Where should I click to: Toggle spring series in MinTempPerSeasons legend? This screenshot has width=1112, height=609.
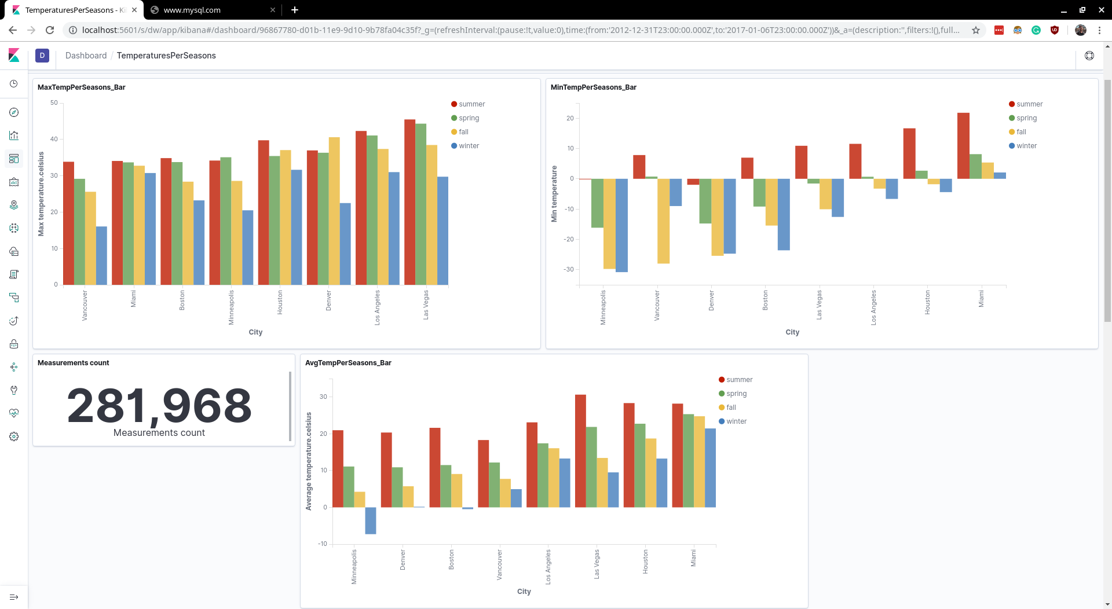(1023, 118)
